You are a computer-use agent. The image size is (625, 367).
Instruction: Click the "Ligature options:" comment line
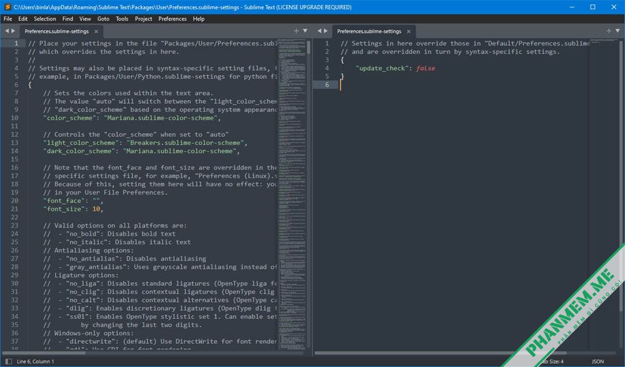81,275
